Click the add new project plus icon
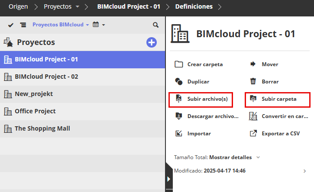 151,42
